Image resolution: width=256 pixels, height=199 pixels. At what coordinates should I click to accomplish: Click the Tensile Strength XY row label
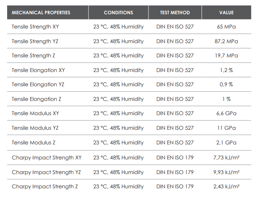click(x=35, y=27)
